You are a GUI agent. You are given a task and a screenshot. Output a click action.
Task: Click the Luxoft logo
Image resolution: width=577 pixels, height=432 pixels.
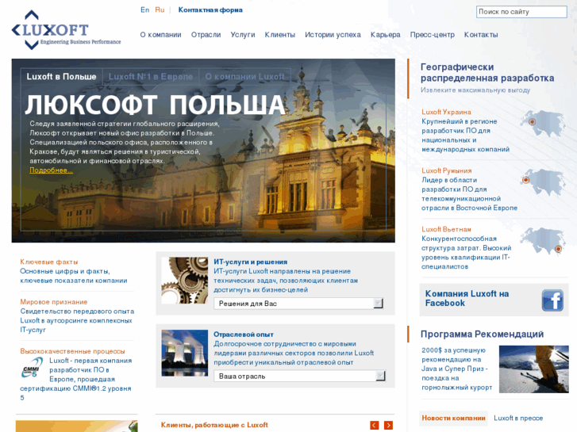click(66, 30)
